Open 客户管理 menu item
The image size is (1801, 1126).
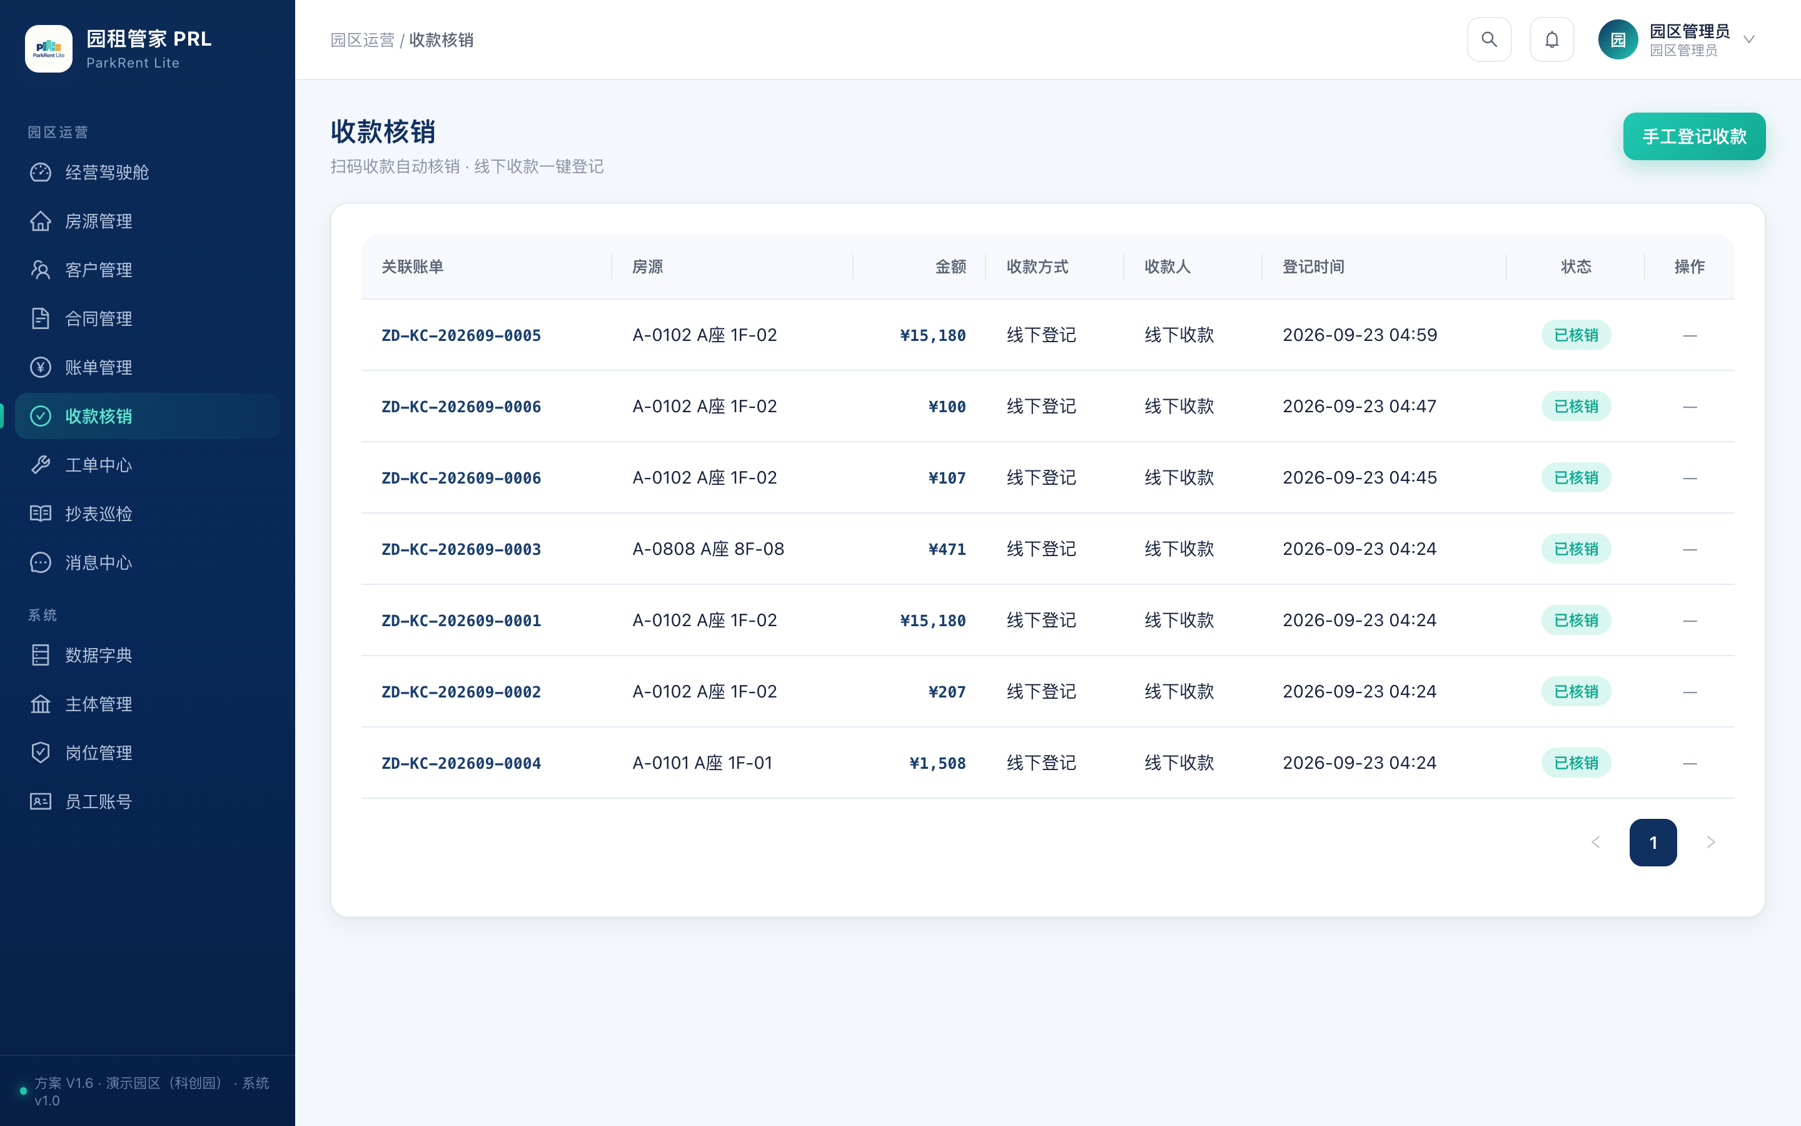[x=148, y=270]
